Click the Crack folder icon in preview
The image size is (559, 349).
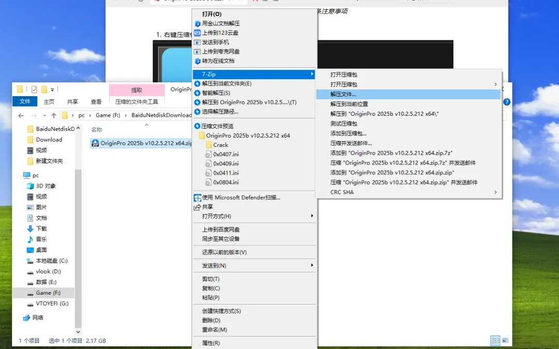pyautogui.click(x=209, y=145)
